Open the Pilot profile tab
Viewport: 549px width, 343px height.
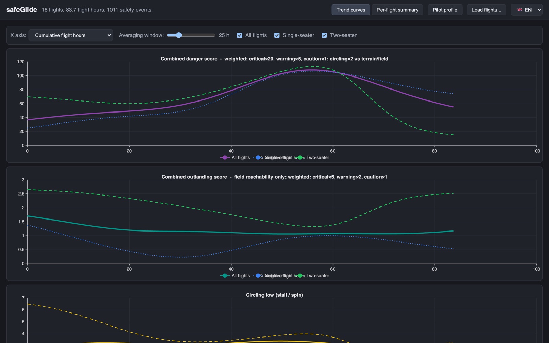pos(445,10)
